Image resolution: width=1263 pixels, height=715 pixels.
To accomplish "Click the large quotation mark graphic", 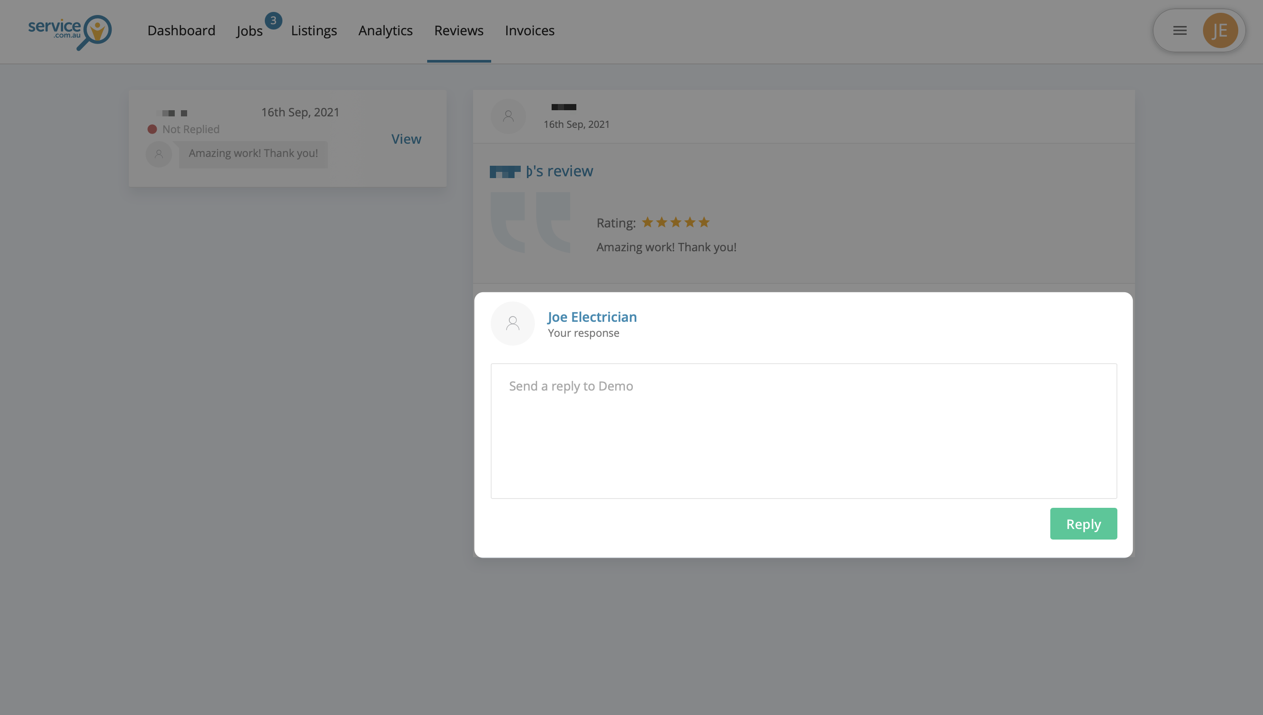I will point(530,223).
